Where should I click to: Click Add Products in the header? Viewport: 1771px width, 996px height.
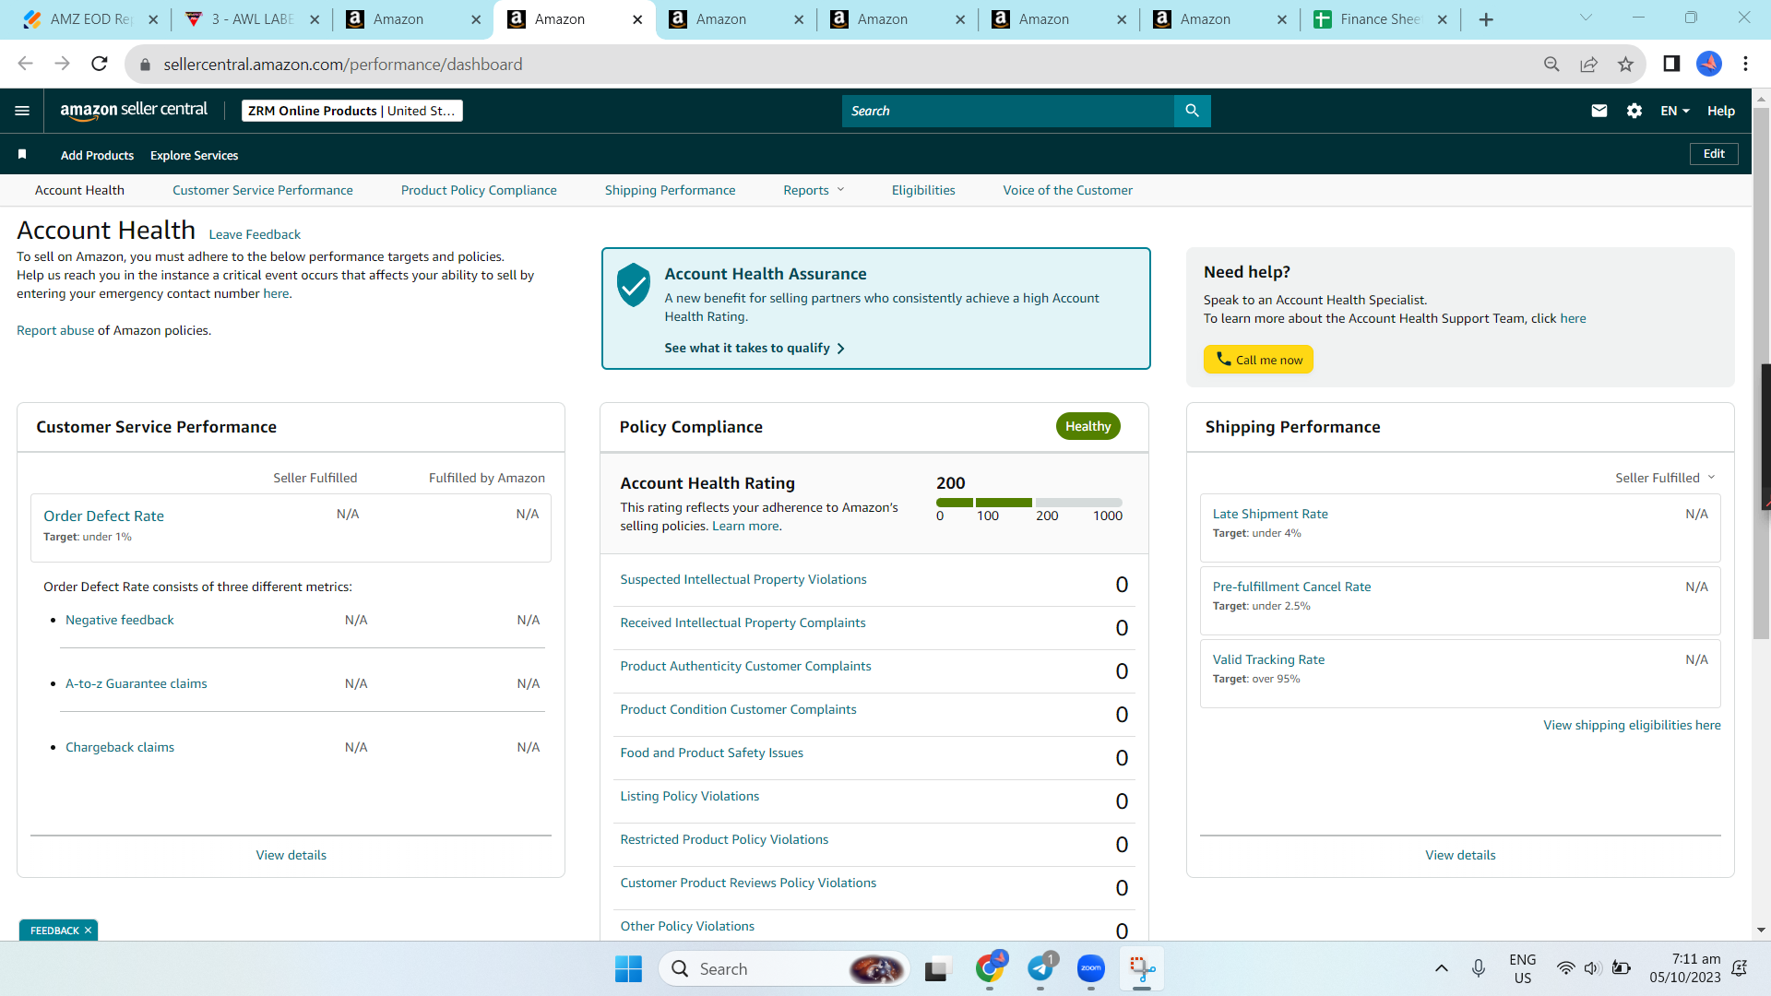(x=97, y=155)
